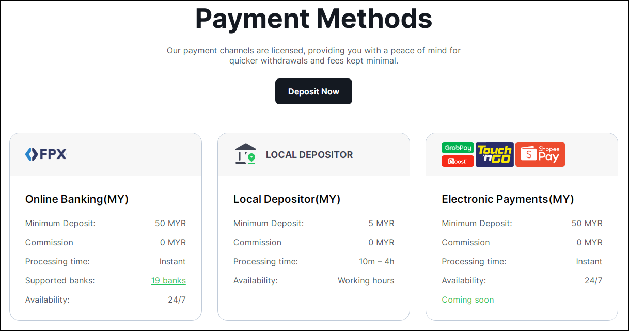Viewport: 629px width, 331px height.
Task: Click the Boost logo
Action: pos(458,161)
